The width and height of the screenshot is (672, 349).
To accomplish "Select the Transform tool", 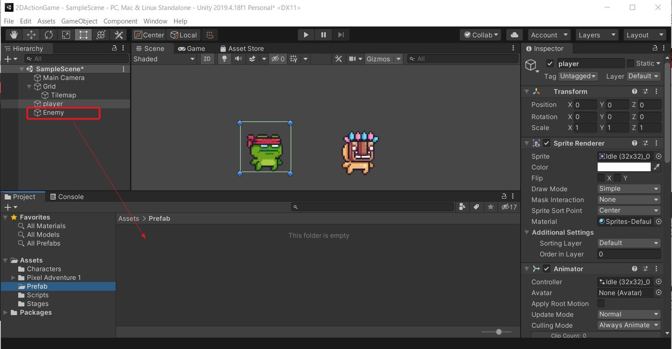I will [101, 35].
